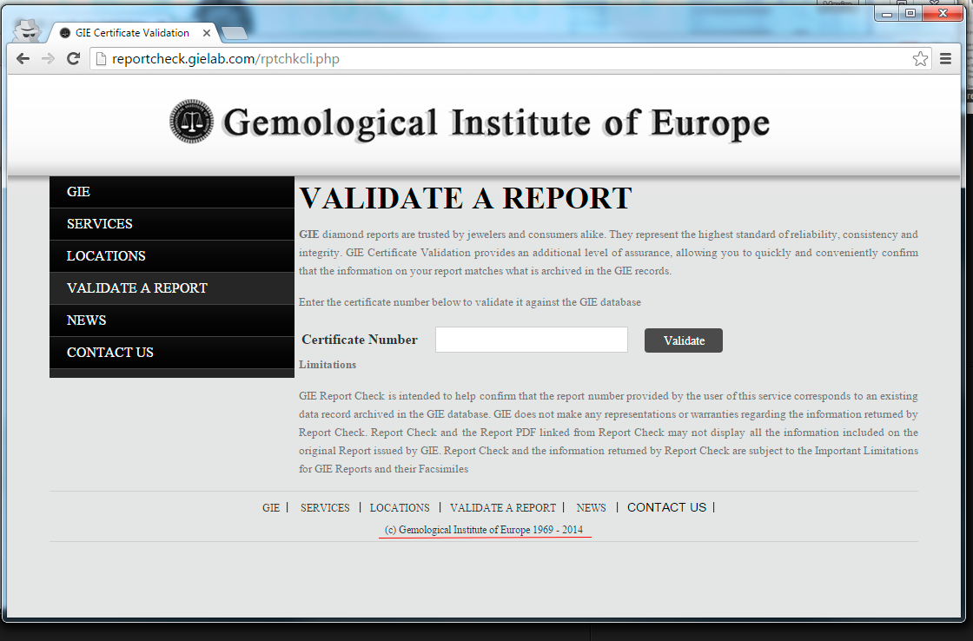Open the Chrome menu icon
The image size is (973, 641).
(x=945, y=58)
